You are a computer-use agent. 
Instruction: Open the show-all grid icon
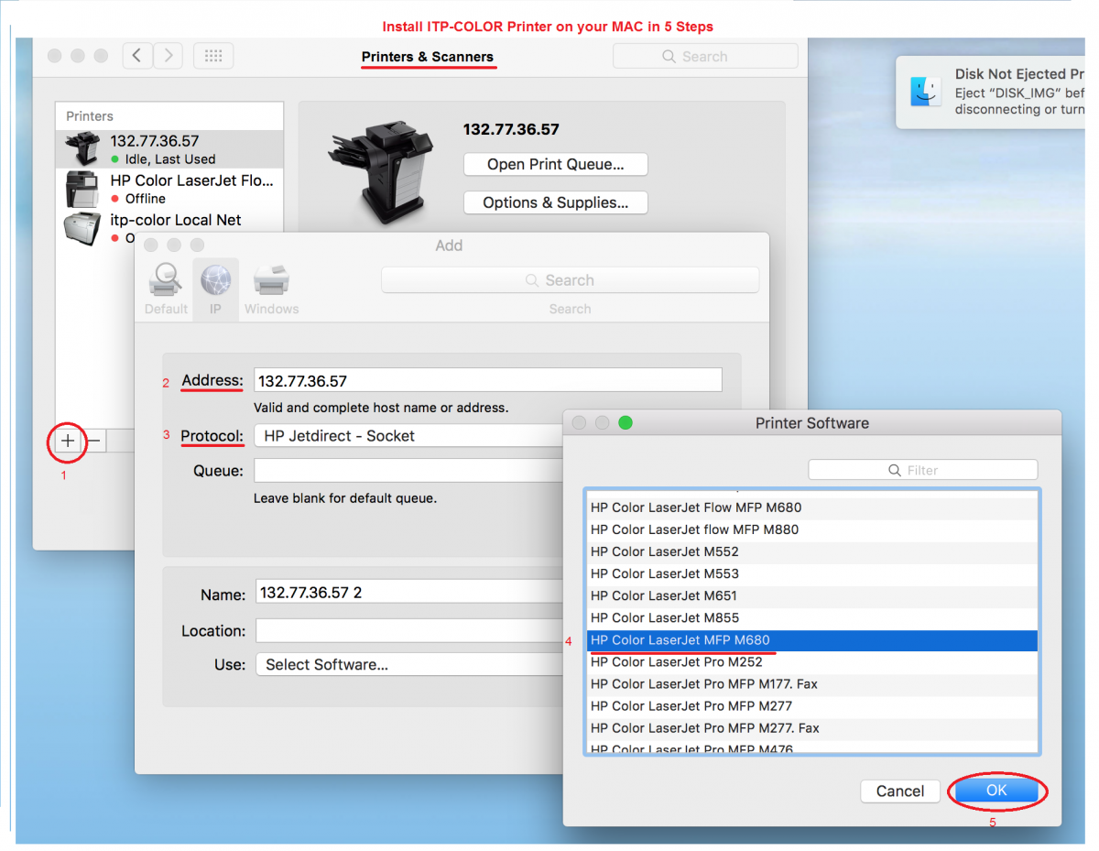click(213, 56)
